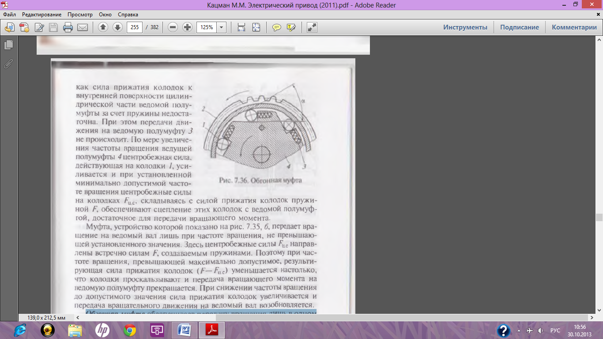
Task: Click the vertical scrollbar thumb
Action: tap(599, 217)
